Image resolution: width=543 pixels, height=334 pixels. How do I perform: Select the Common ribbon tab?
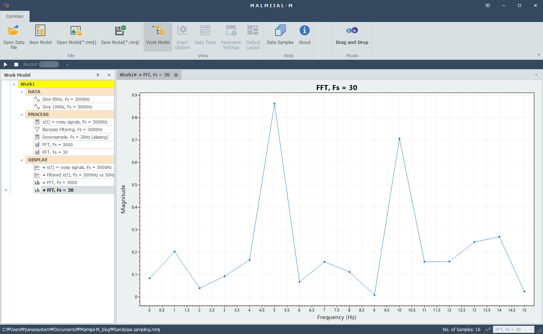coord(15,16)
